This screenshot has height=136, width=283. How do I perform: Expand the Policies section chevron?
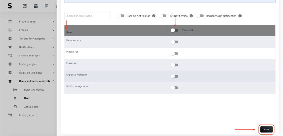coord(53,30)
